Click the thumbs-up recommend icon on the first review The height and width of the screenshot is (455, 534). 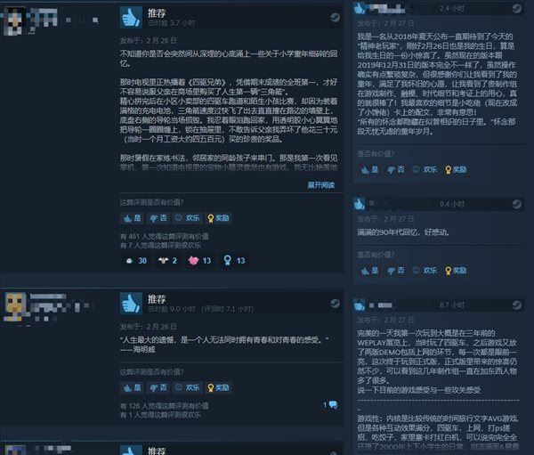(131, 17)
